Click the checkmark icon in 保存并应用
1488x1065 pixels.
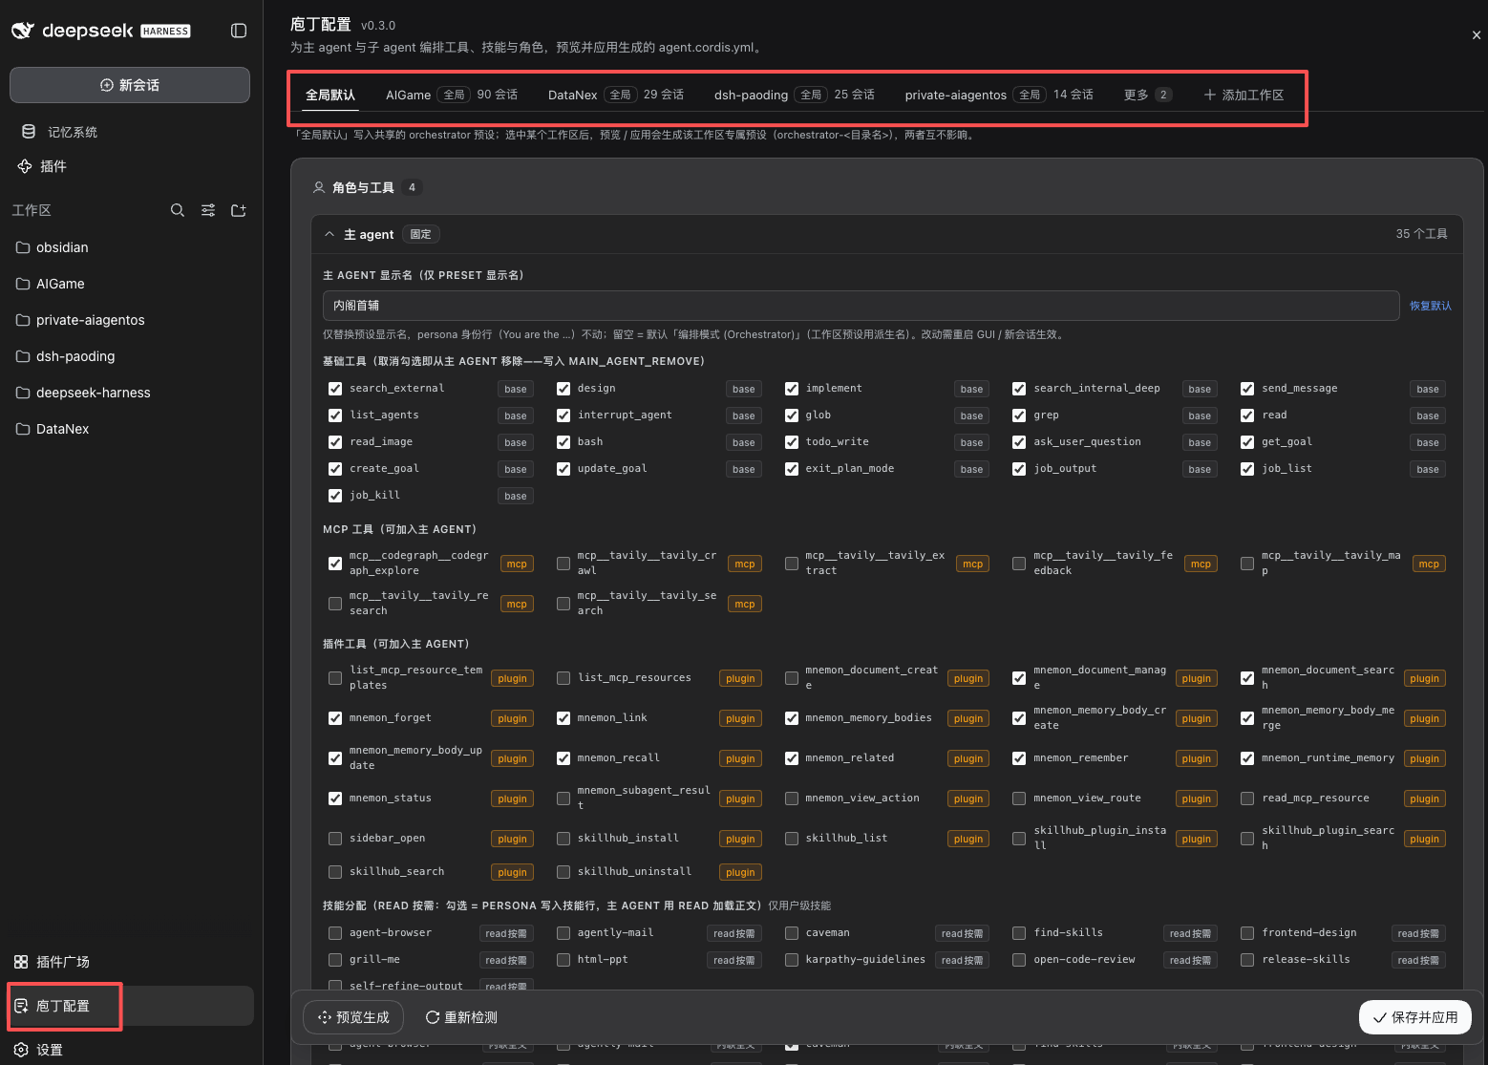1379,1018
